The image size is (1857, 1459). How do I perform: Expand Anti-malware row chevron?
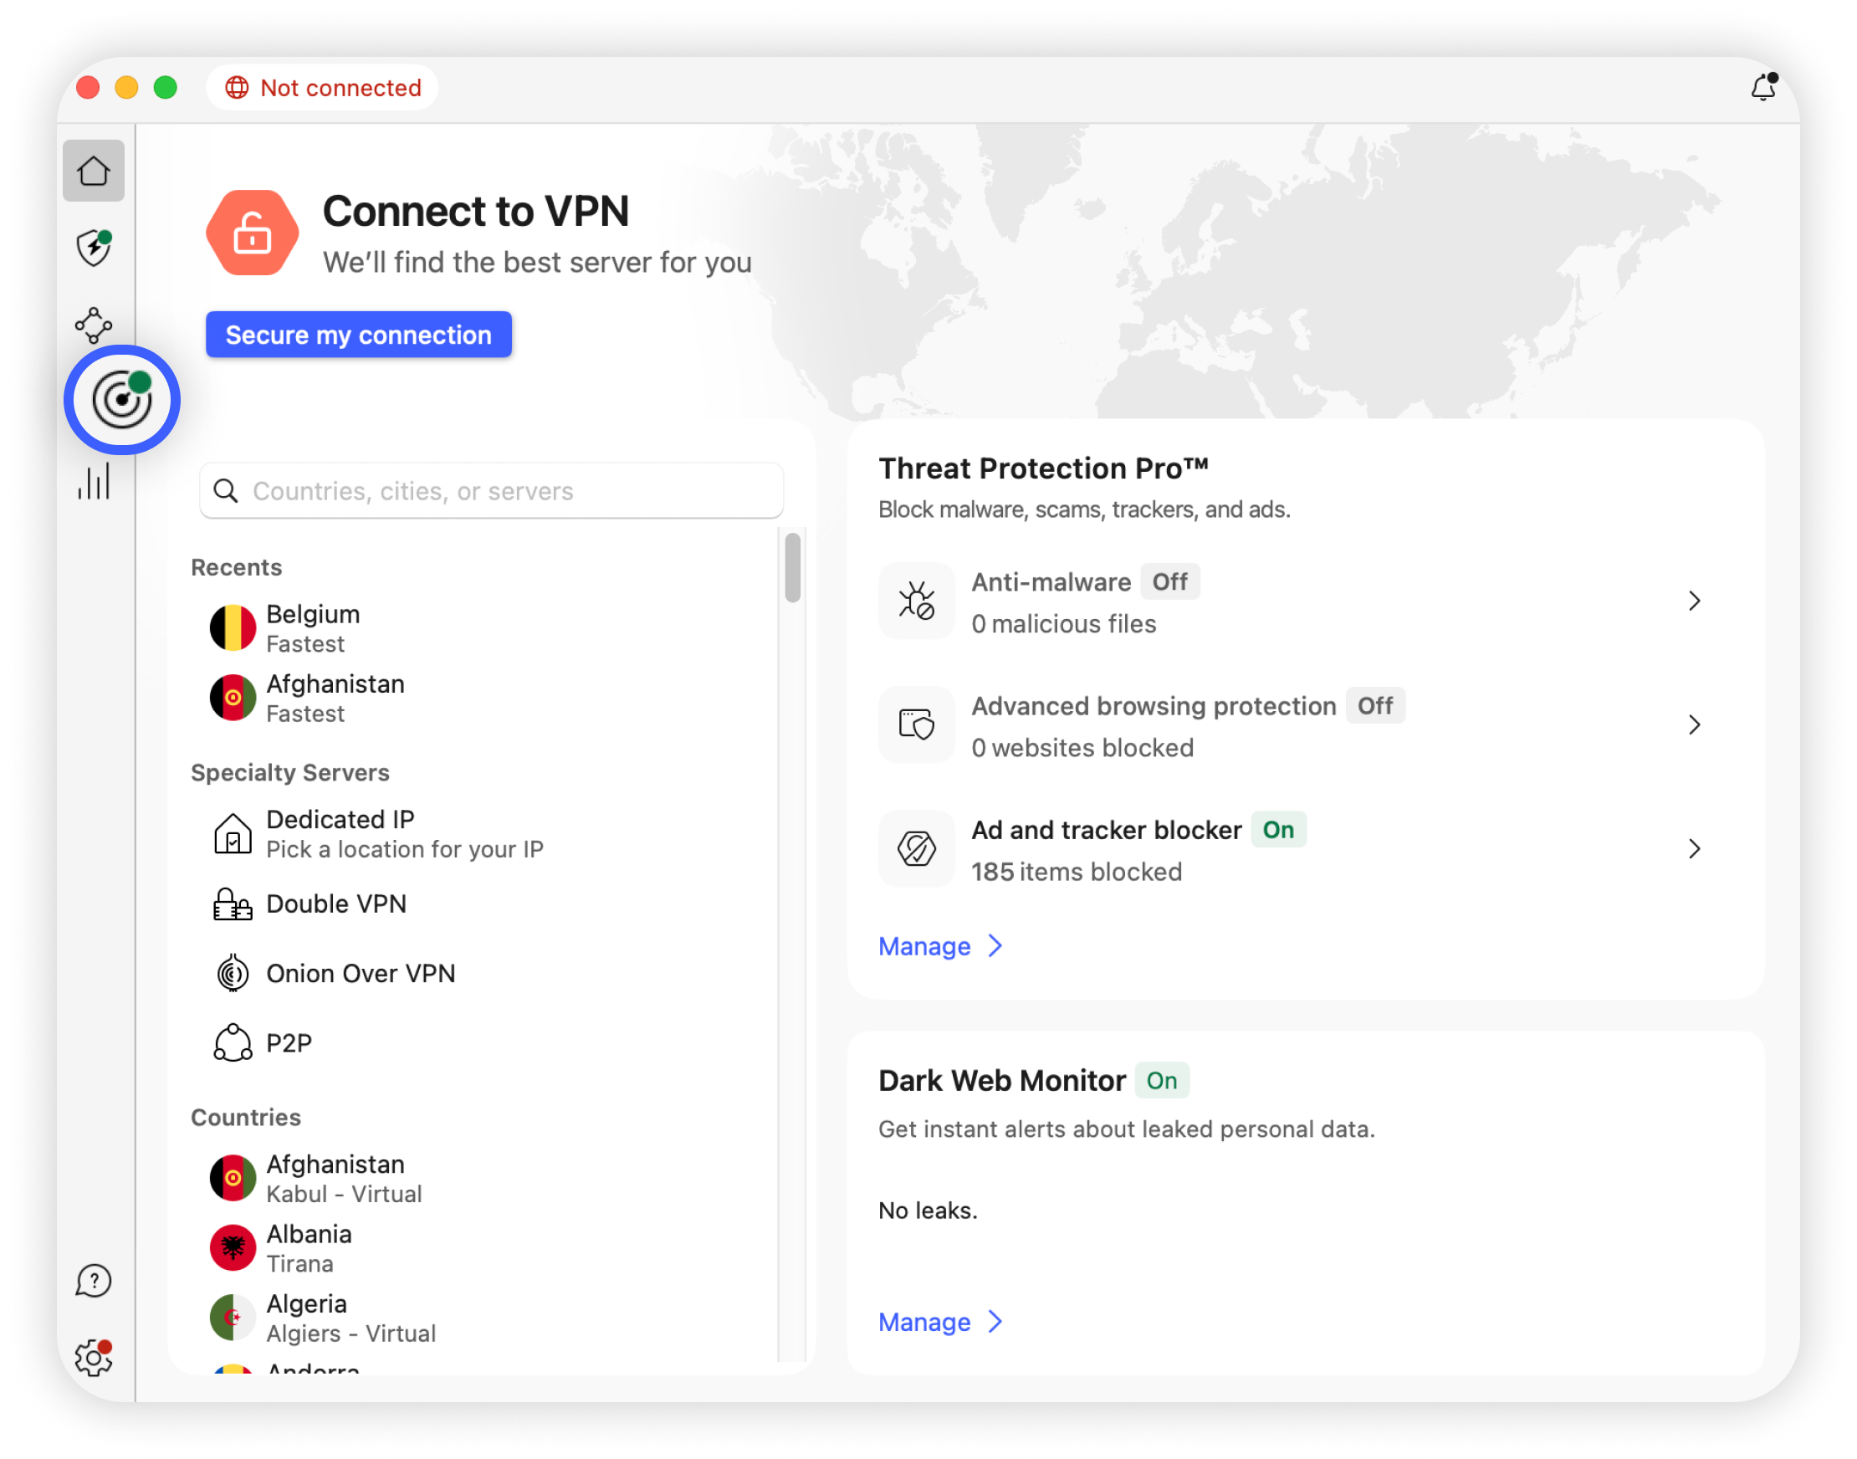point(1695,602)
